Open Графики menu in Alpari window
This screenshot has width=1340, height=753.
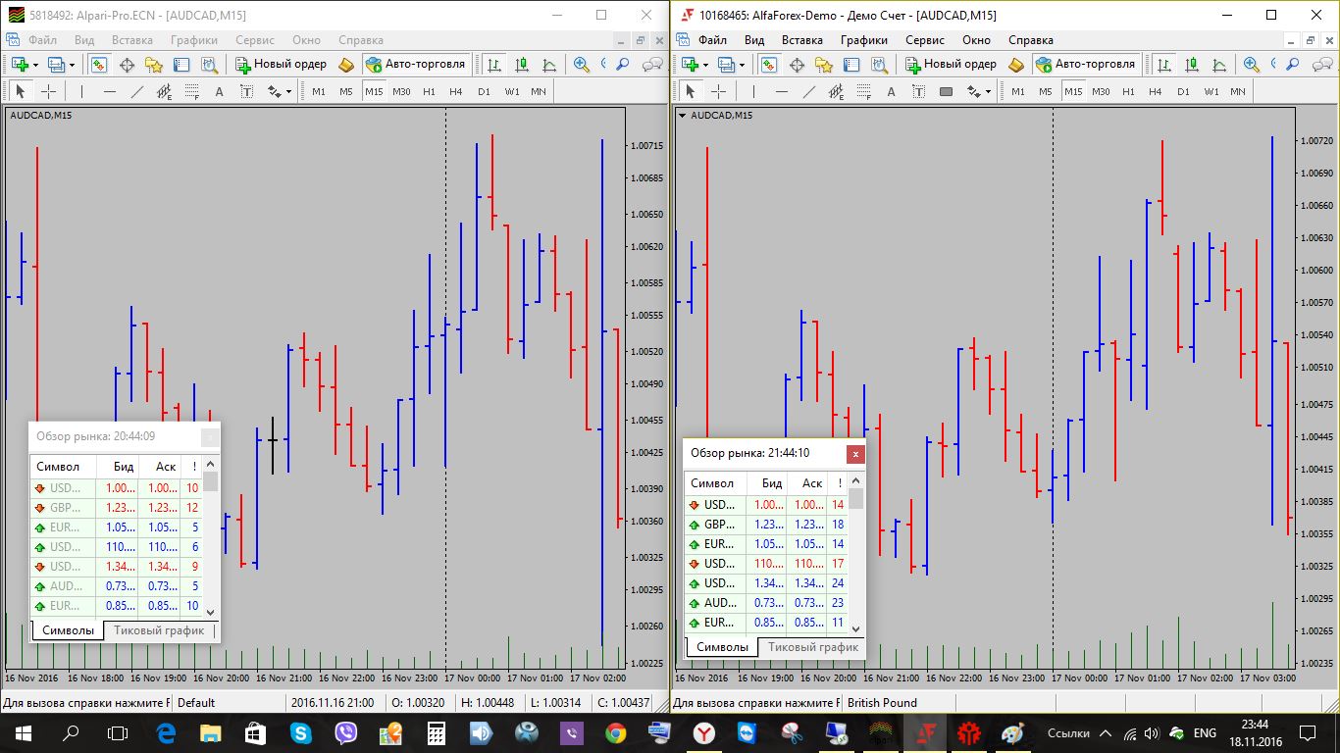tap(193, 40)
